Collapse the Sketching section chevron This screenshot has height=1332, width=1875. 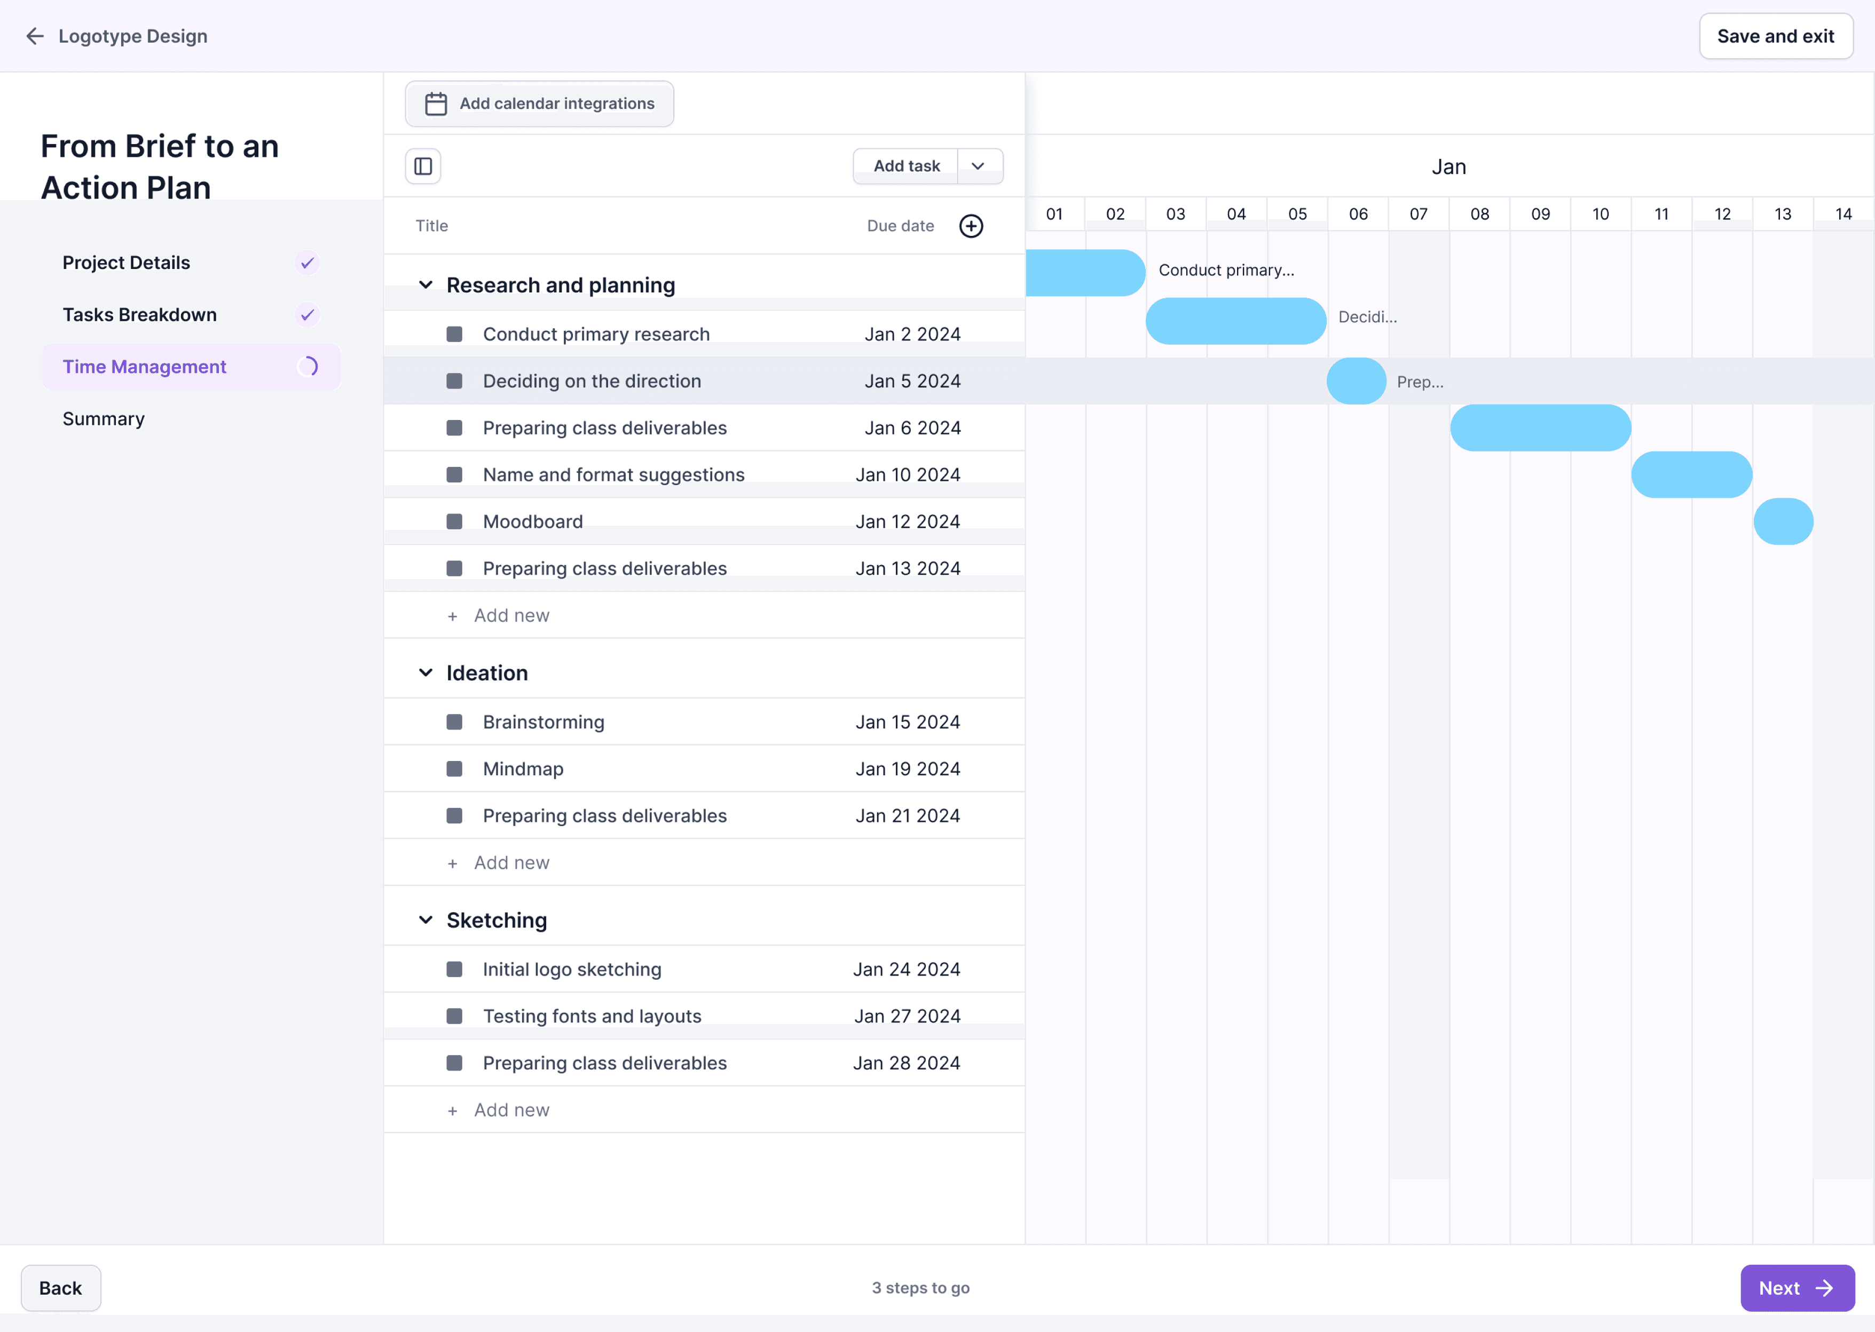click(x=426, y=920)
